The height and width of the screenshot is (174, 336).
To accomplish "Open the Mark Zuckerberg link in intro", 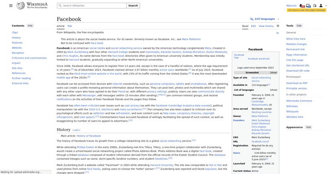I will click(x=79, y=52).
